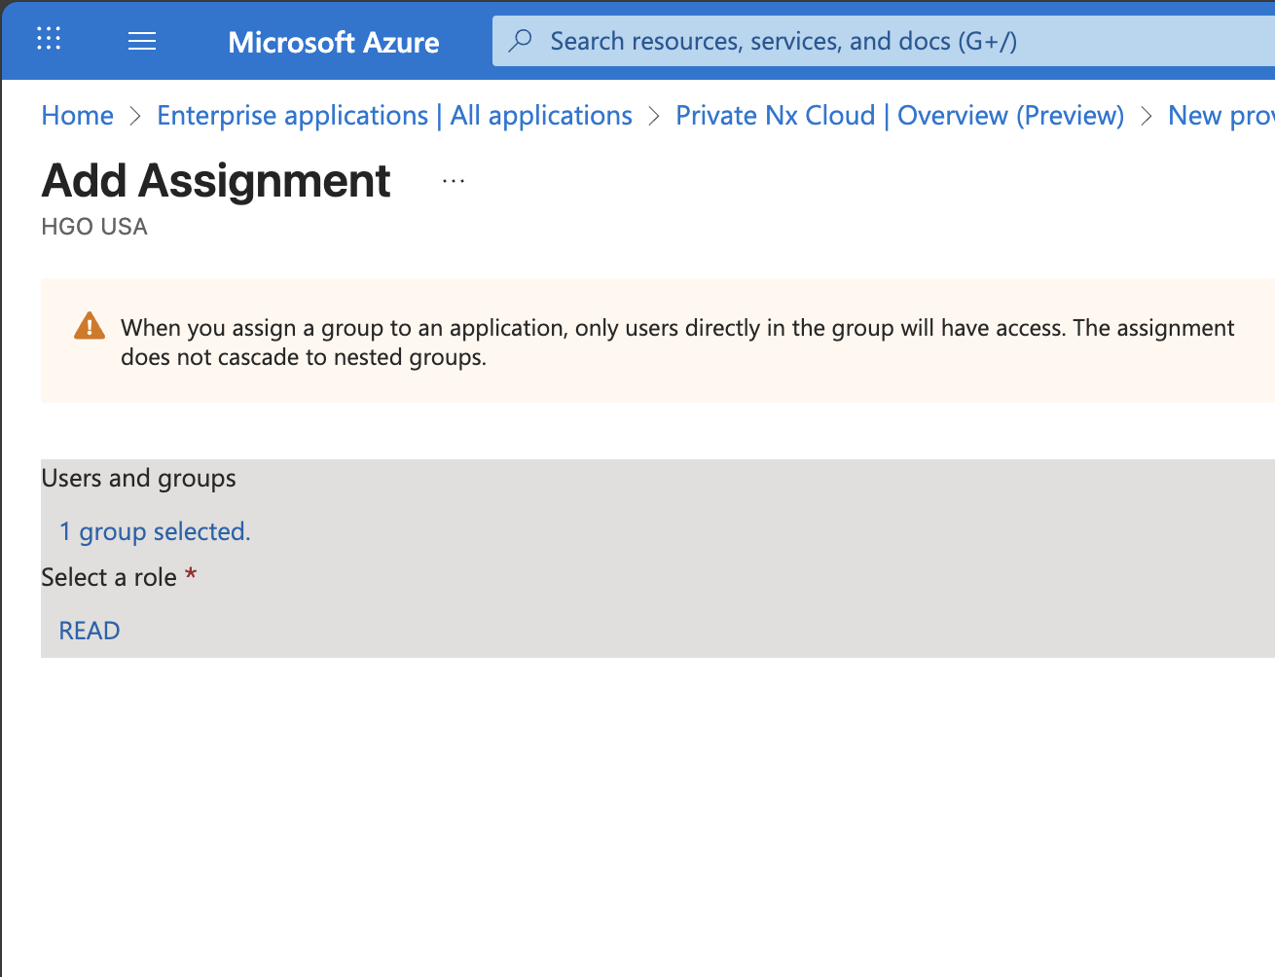The width and height of the screenshot is (1275, 977).
Task: Click the Users and groups label
Action: tap(138, 478)
